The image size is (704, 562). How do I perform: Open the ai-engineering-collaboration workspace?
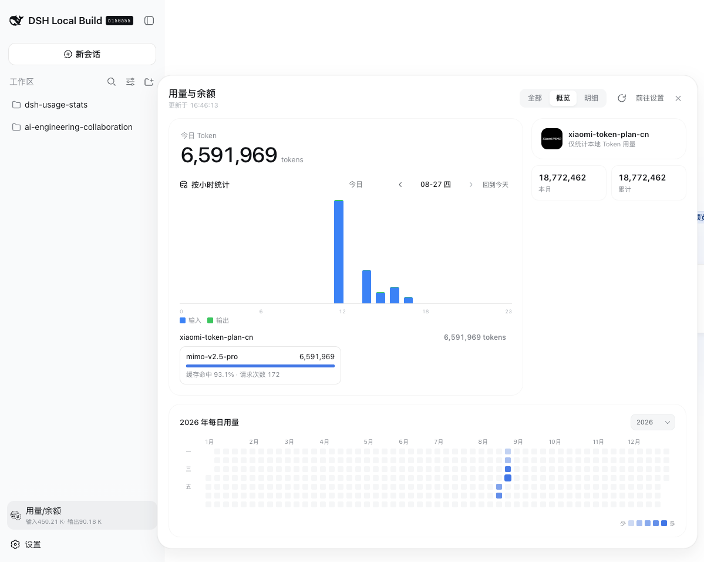[82, 127]
